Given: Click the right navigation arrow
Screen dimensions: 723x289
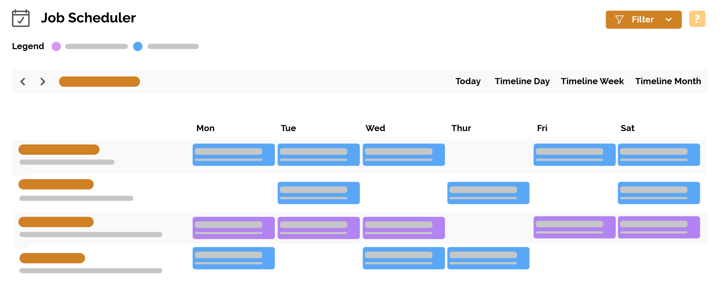Looking at the screenshot, I should point(43,82).
